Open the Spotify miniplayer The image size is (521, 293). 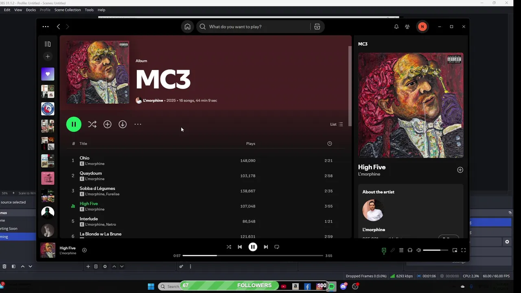coord(455,250)
